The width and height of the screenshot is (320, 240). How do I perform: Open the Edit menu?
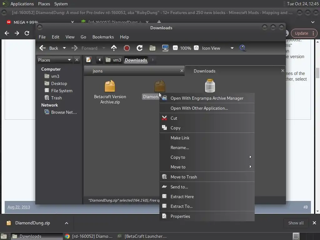56,37
